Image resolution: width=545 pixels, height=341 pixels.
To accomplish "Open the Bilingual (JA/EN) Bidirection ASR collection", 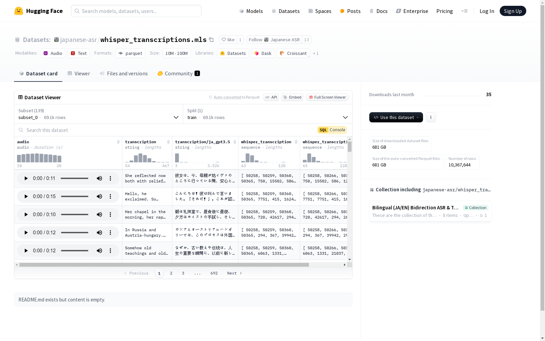I will pos(430,211).
